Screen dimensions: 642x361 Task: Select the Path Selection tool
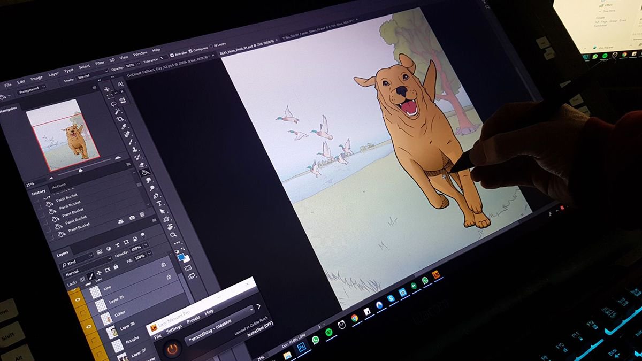pyautogui.click(x=162, y=211)
